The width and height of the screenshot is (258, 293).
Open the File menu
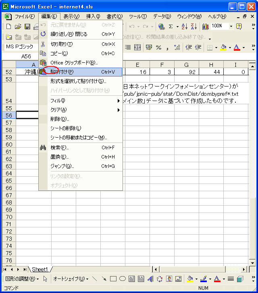click(25, 17)
